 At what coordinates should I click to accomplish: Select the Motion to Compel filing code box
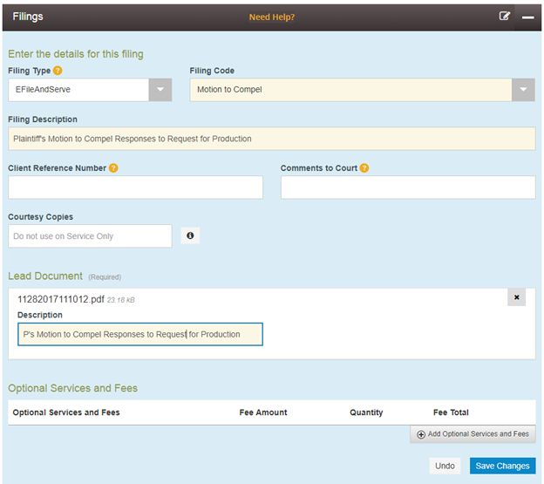[349, 90]
